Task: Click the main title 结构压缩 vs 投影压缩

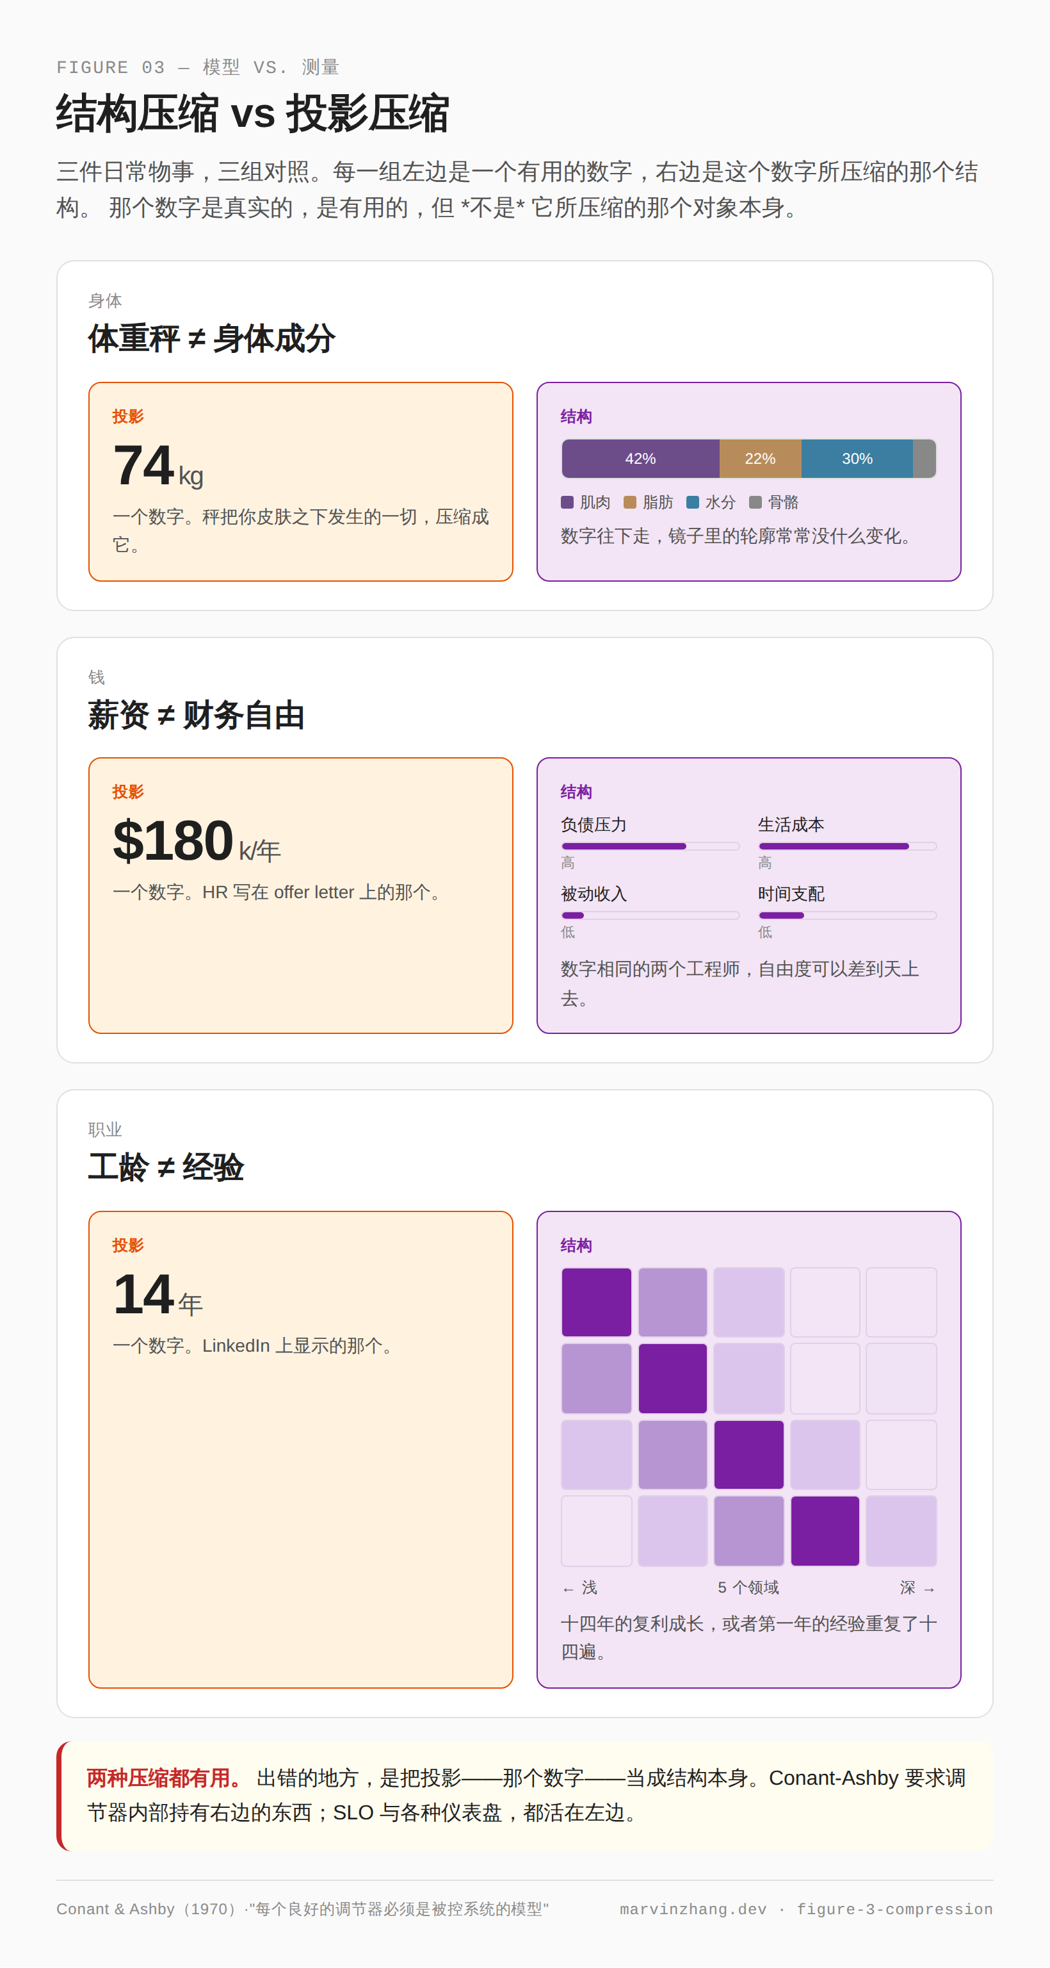Action: (253, 114)
